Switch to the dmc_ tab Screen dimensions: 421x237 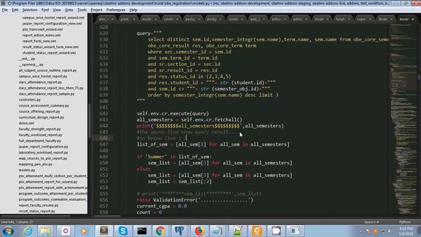point(103,19)
